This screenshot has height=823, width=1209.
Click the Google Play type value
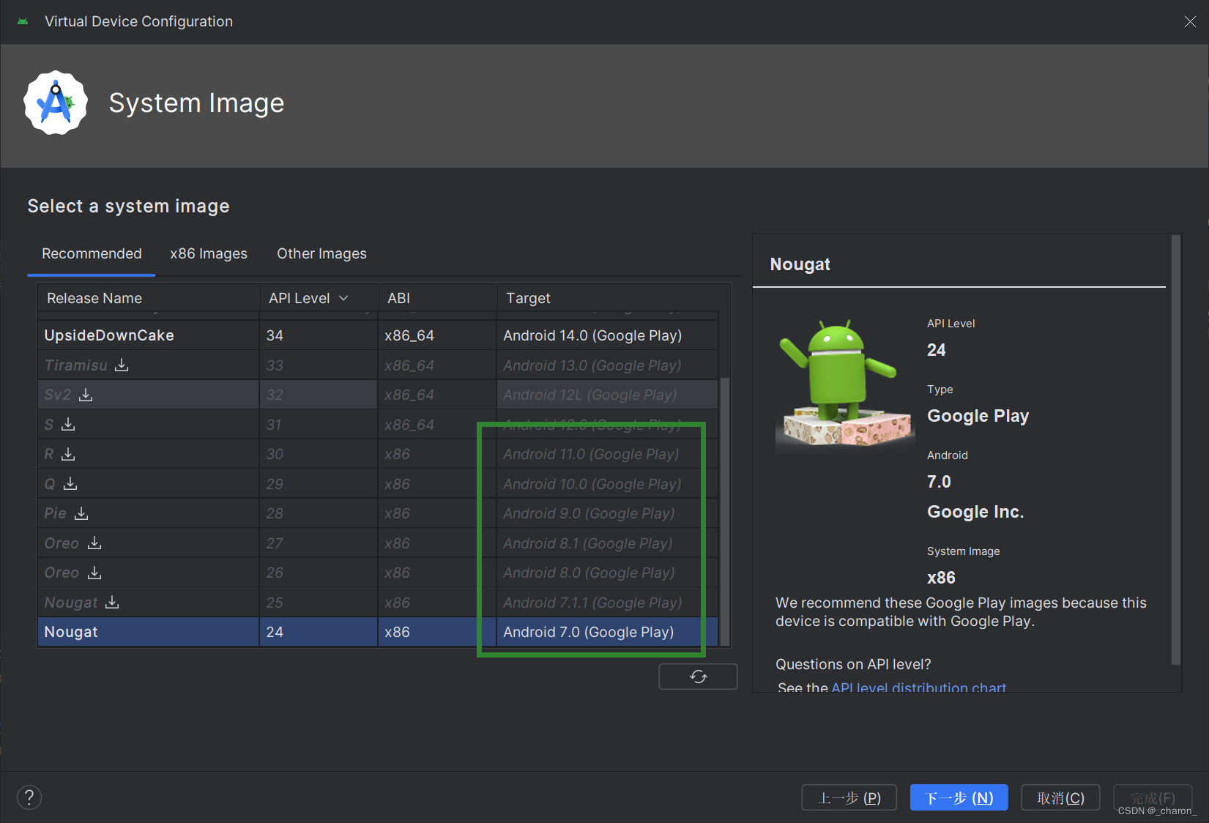[x=978, y=416]
